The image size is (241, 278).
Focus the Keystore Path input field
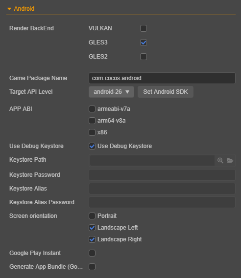click(152, 160)
